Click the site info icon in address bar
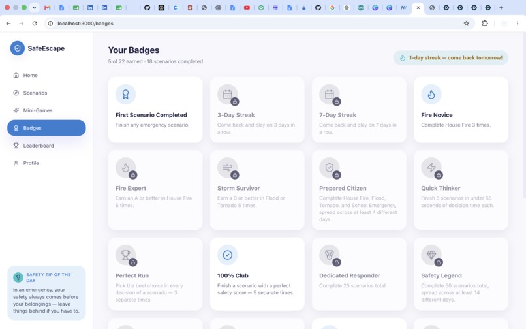This screenshot has width=526, height=329. click(50, 23)
